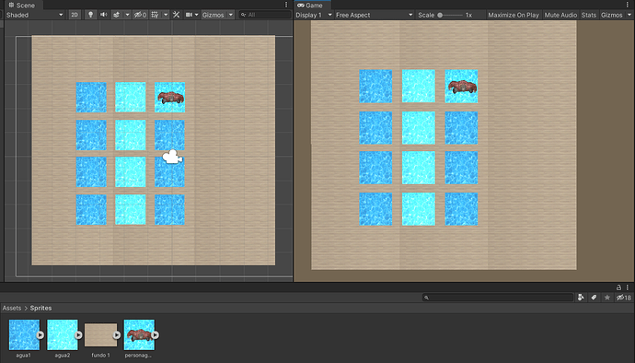Image resolution: width=635 pixels, height=363 pixels.
Task: Toggle hidden packages visibility showing 18
Action: coord(624,298)
